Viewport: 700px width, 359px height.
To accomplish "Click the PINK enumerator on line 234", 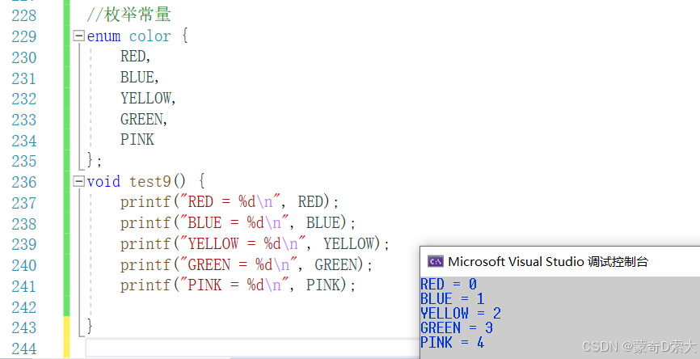I will pyautogui.click(x=137, y=140).
